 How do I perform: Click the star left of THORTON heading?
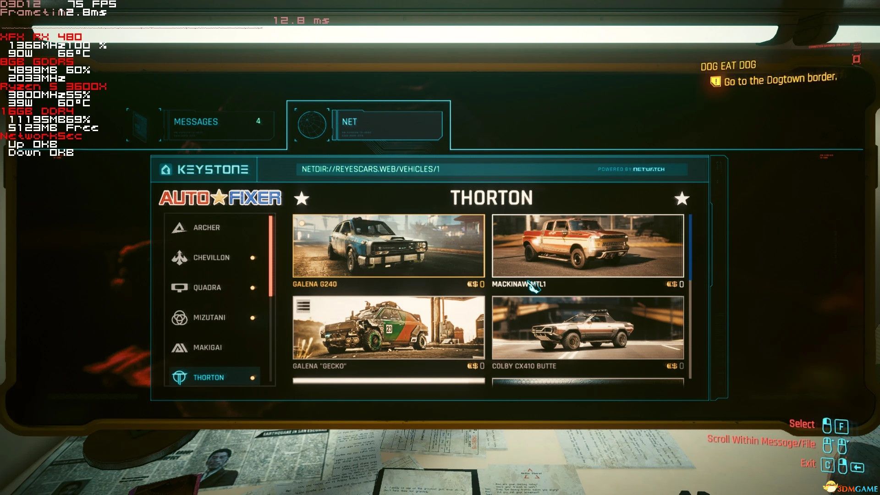pos(302,198)
